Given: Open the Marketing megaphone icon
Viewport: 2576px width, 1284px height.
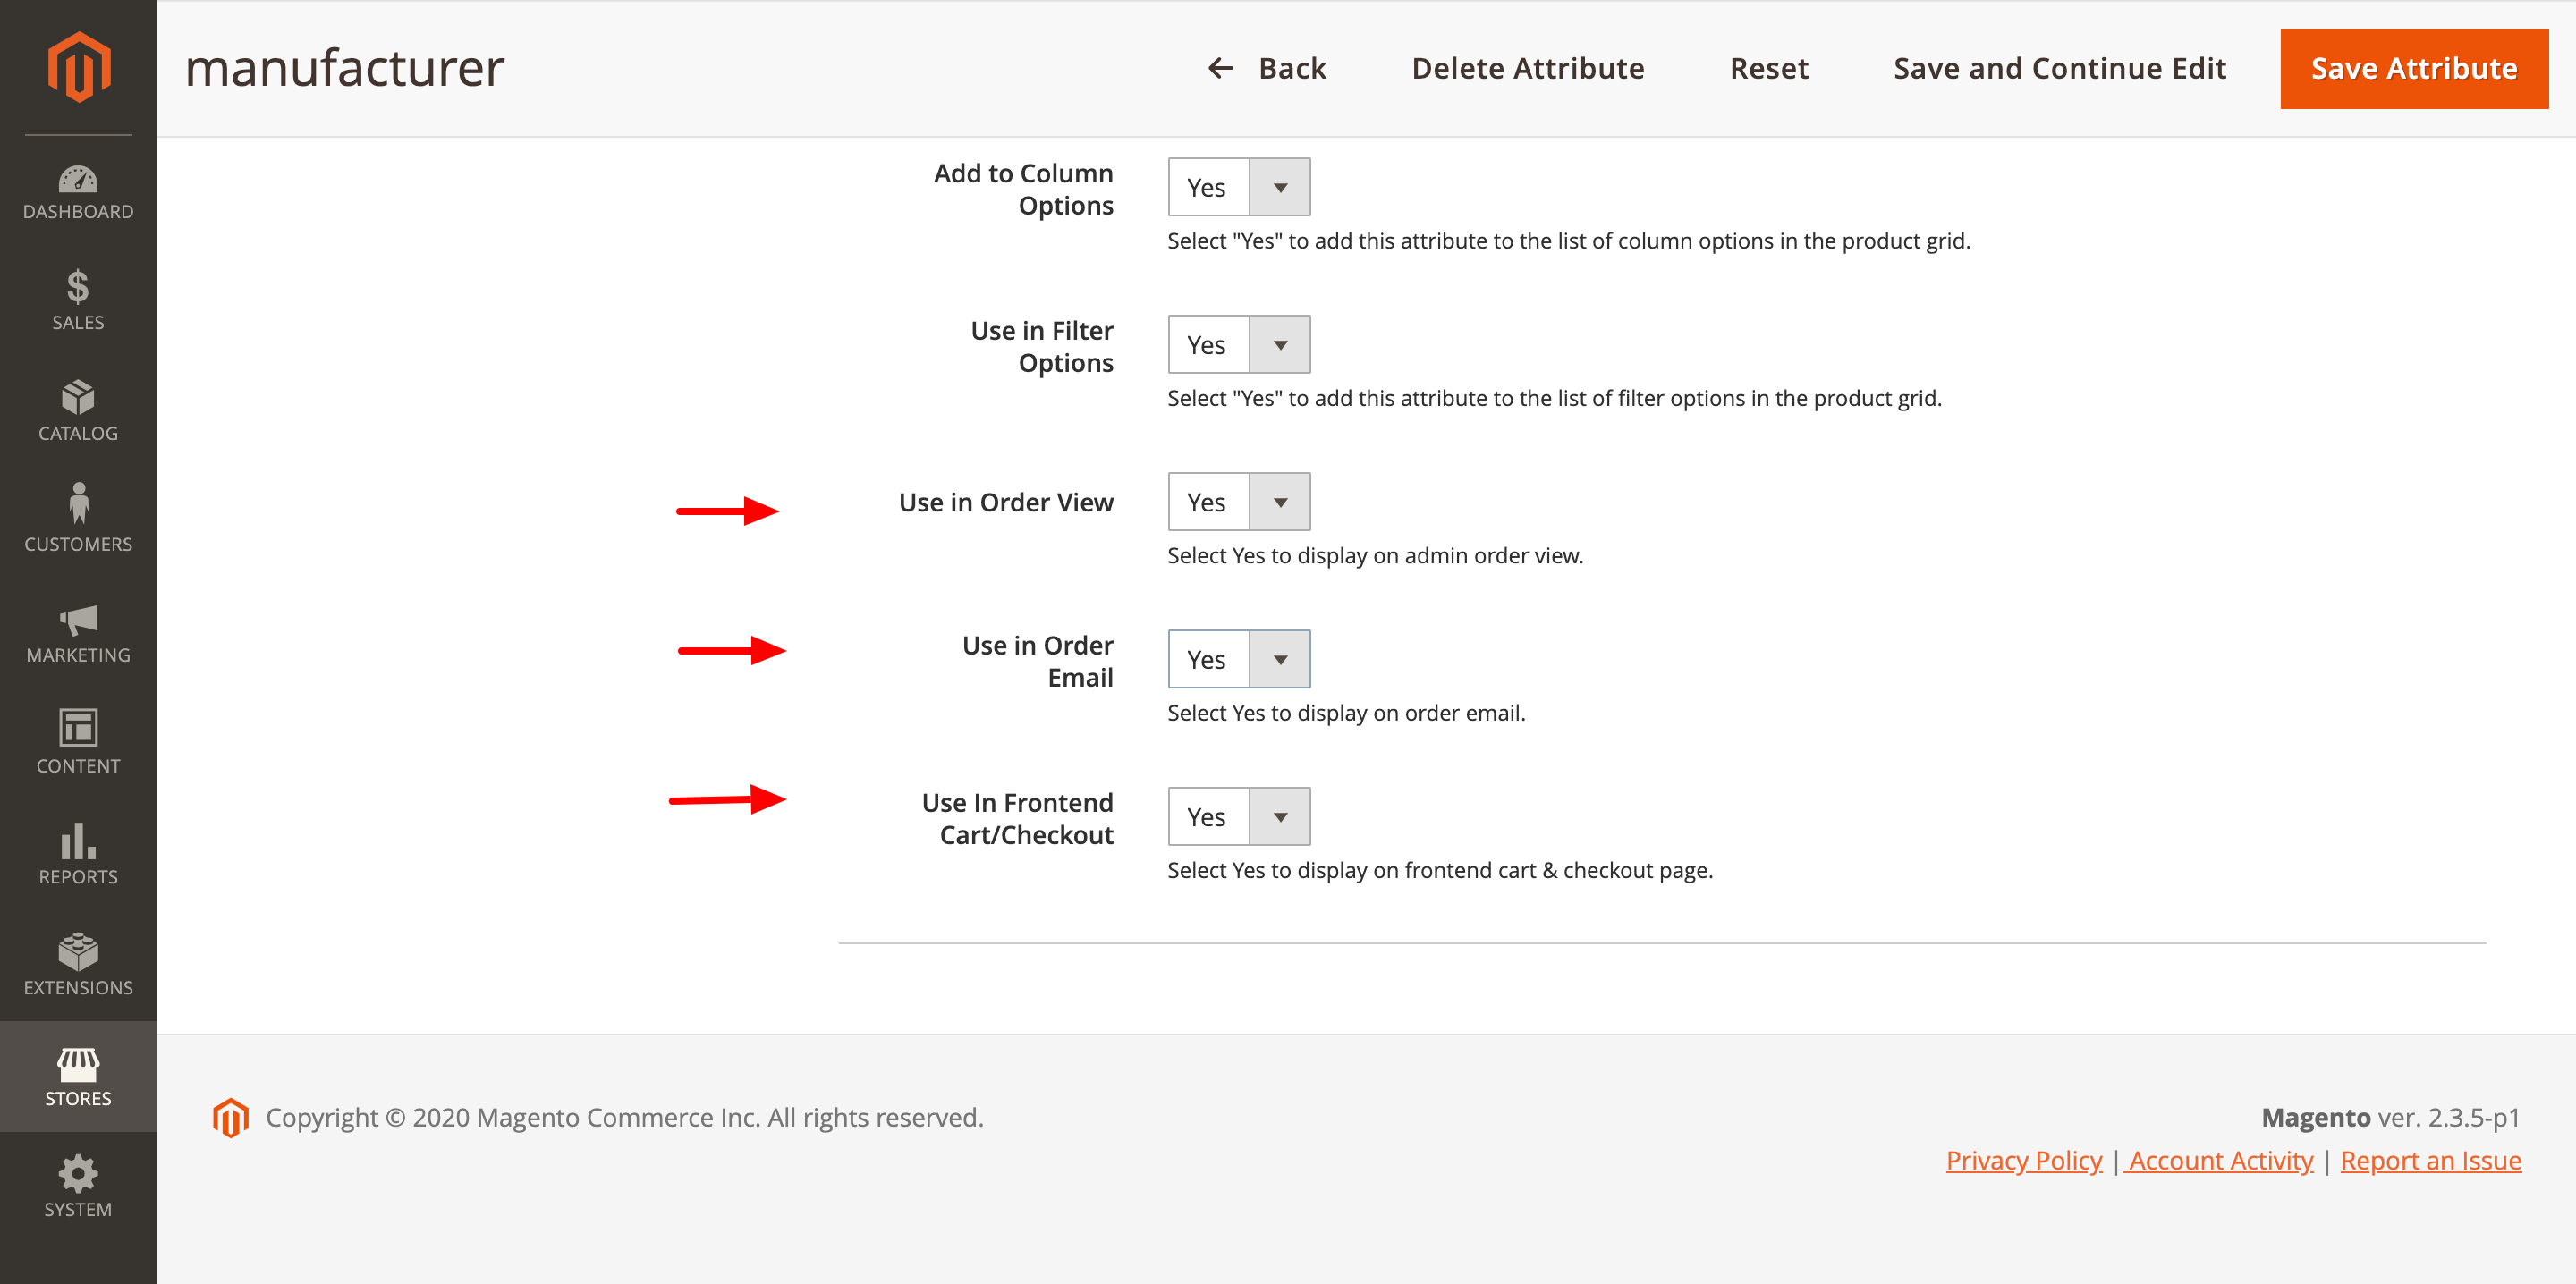Looking at the screenshot, I should tap(78, 620).
